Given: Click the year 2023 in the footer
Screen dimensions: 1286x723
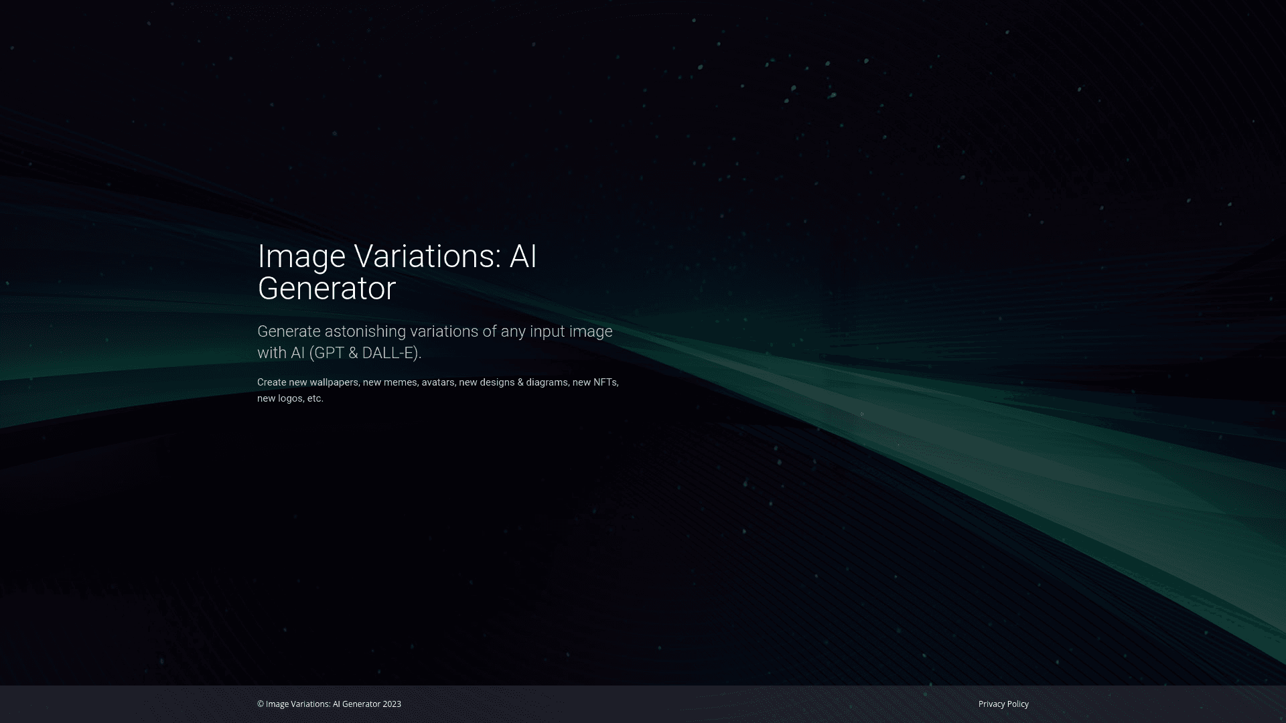Looking at the screenshot, I should (393, 704).
